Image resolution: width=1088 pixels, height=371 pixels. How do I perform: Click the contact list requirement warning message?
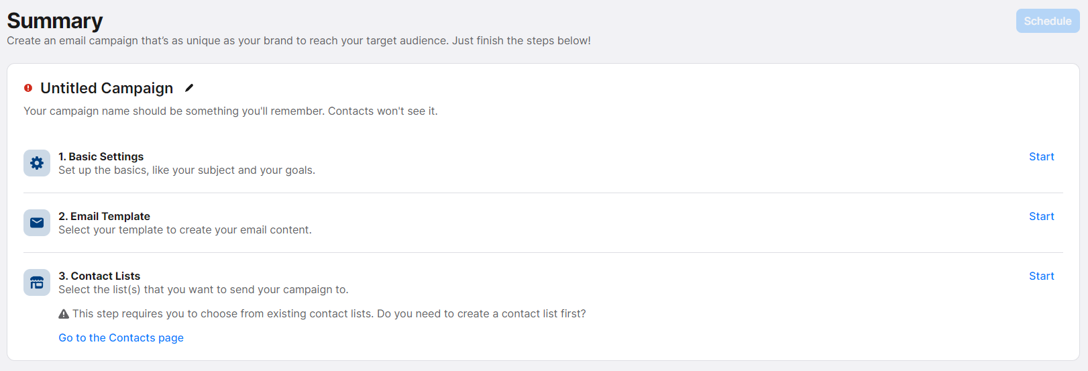[x=329, y=314]
